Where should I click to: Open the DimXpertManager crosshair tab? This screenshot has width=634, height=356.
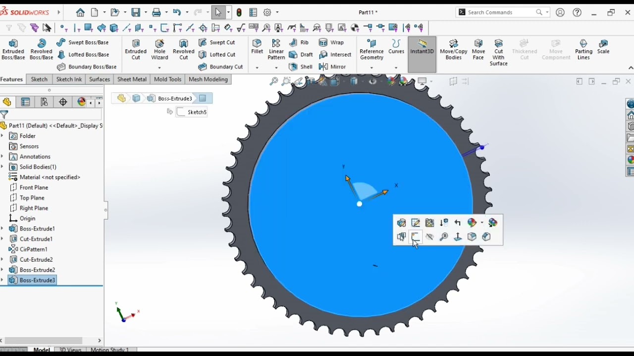(x=63, y=102)
